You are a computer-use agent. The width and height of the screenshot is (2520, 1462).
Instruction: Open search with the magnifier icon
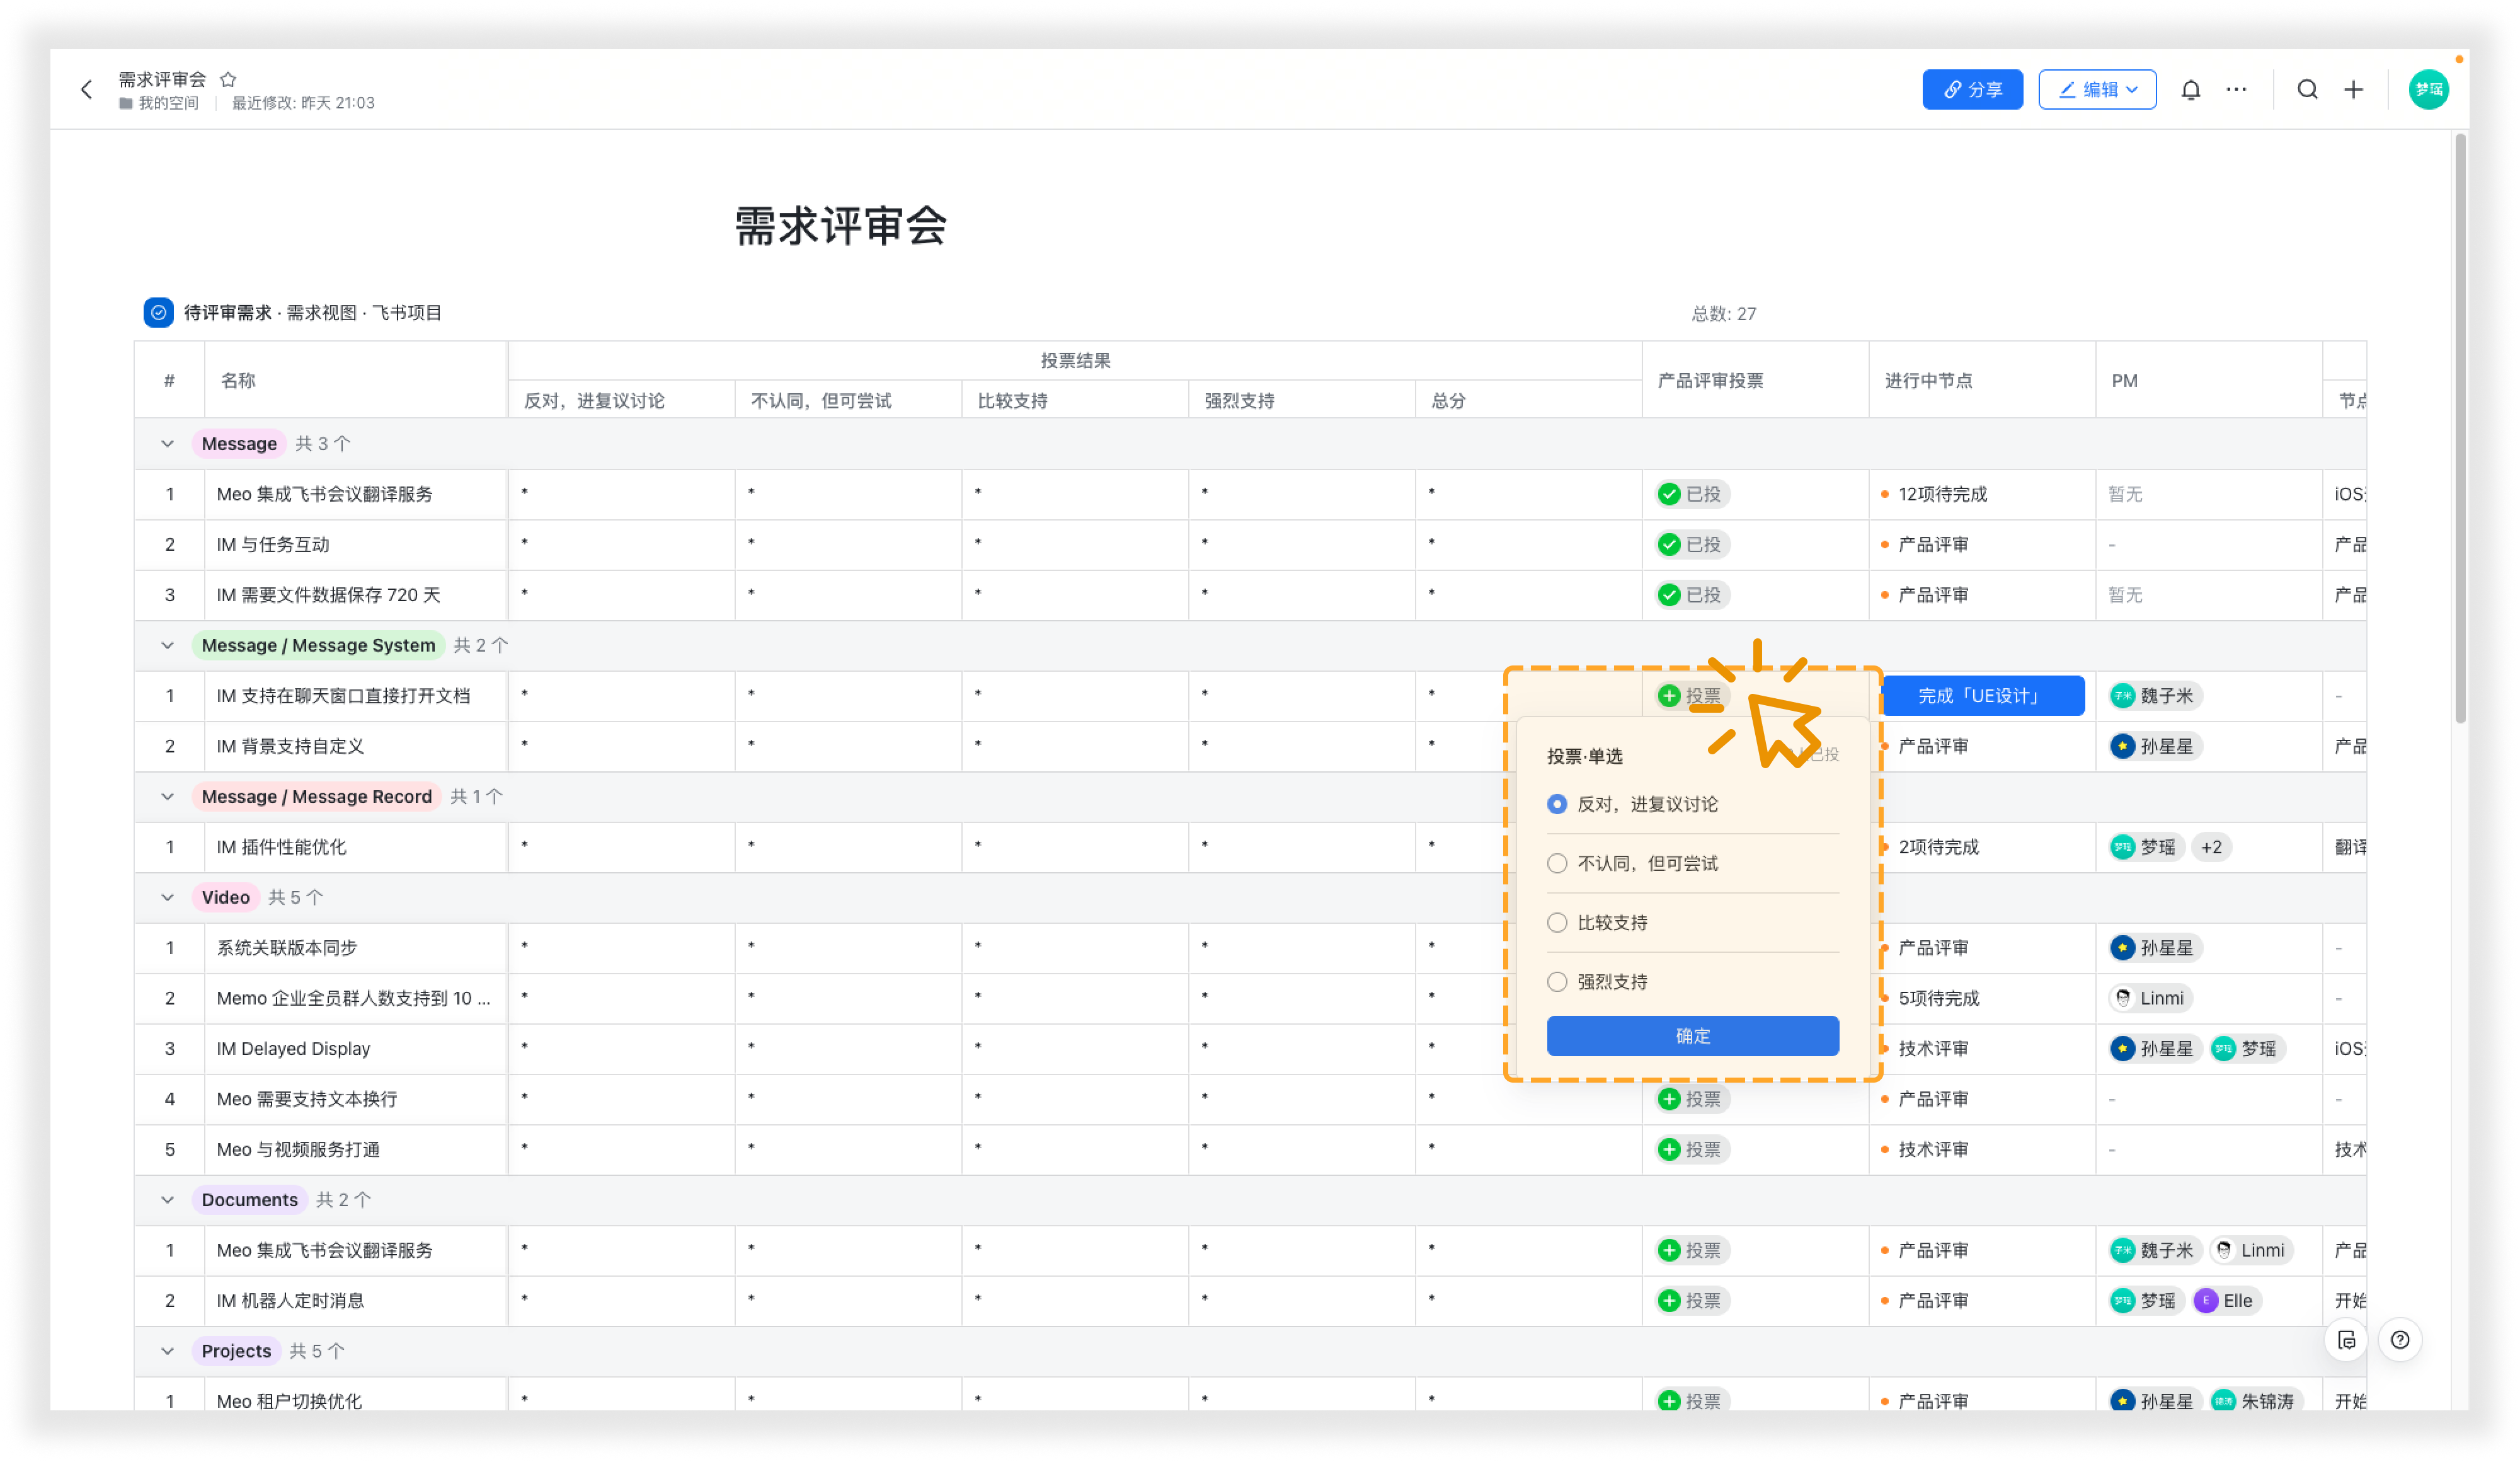(x=2307, y=90)
